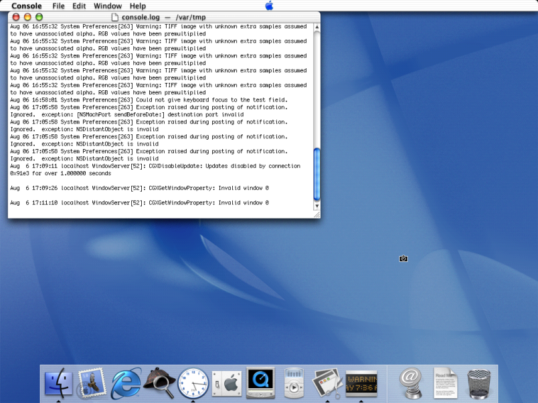Launch Sherlock search from dock

pos(159,383)
